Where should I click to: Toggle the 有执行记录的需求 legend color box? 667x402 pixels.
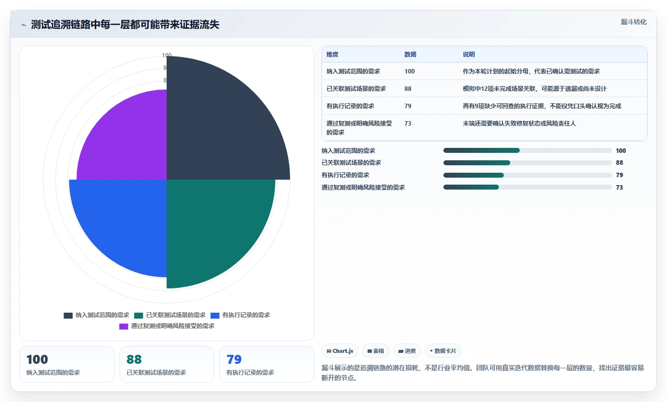click(215, 315)
